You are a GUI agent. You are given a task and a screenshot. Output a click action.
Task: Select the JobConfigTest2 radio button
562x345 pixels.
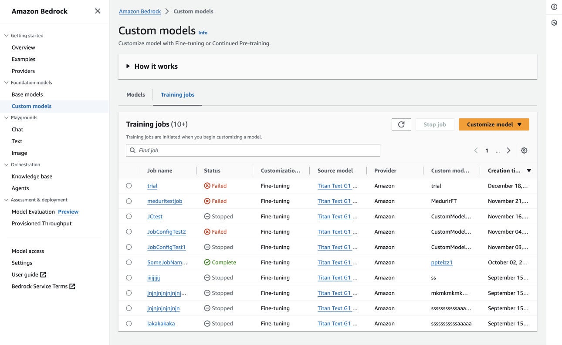point(129,232)
